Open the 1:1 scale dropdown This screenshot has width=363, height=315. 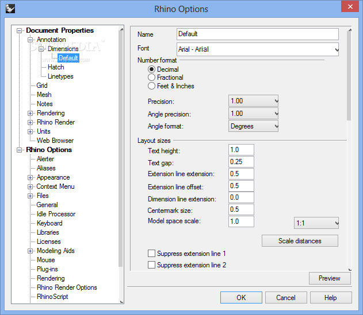tap(316, 223)
